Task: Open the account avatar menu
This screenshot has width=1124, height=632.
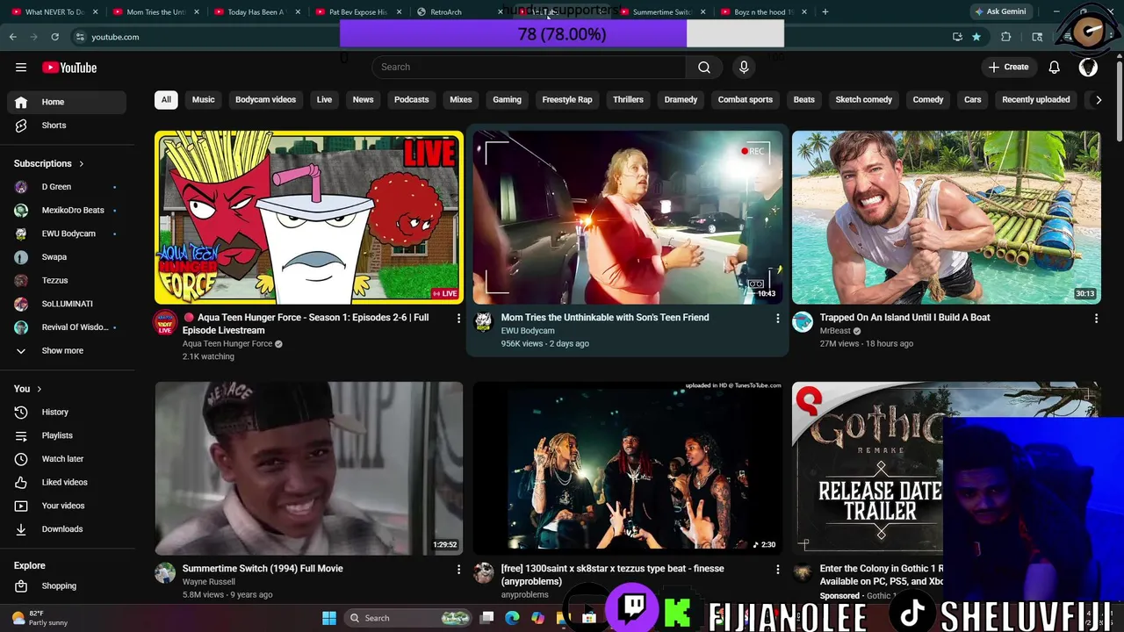Action: (x=1088, y=68)
